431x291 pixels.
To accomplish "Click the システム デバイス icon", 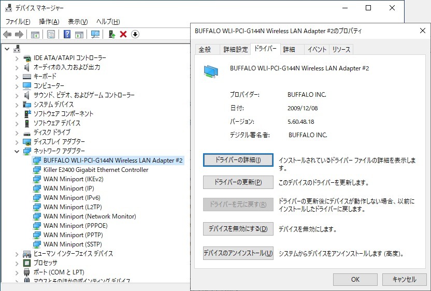I will (27, 105).
